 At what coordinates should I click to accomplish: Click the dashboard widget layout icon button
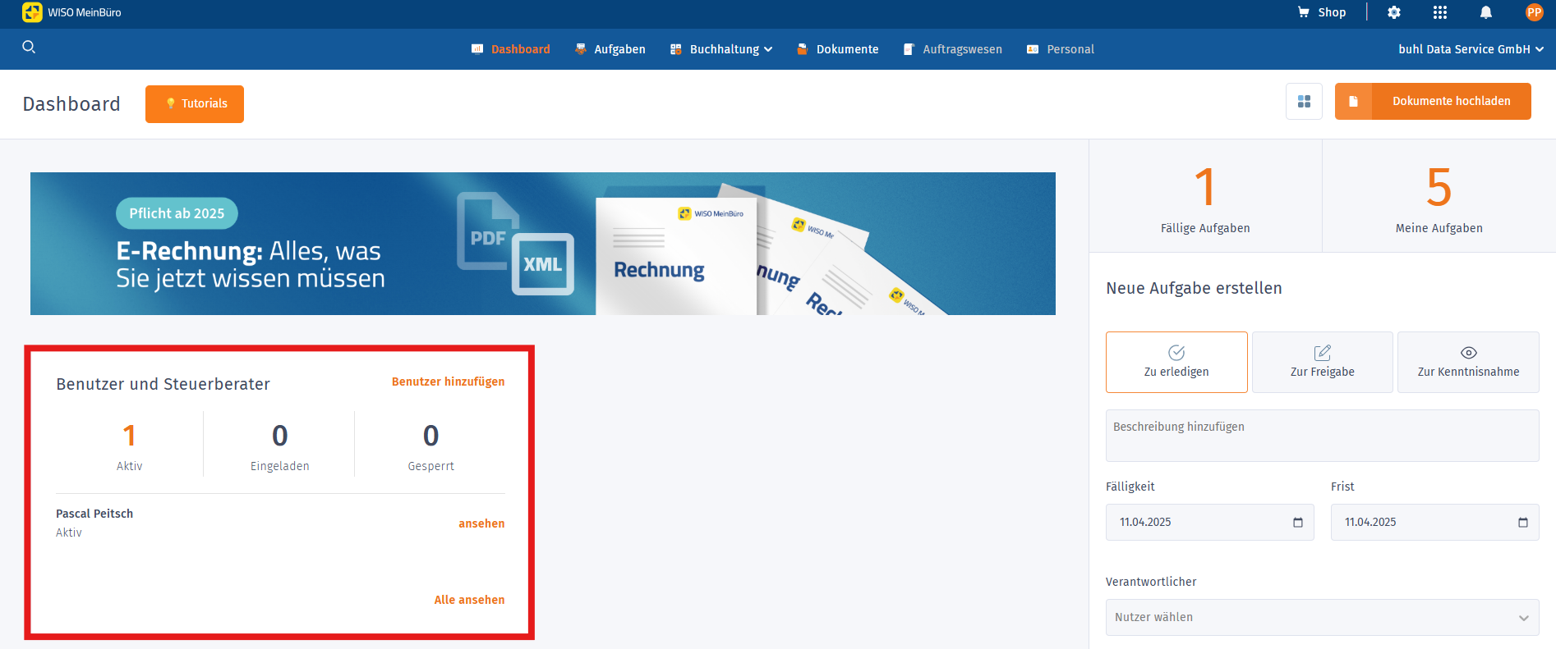[x=1304, y=102]
